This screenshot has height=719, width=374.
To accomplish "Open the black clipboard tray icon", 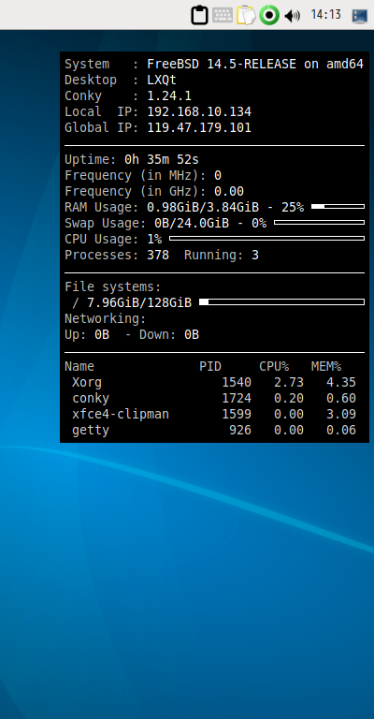I will [199, 15].
